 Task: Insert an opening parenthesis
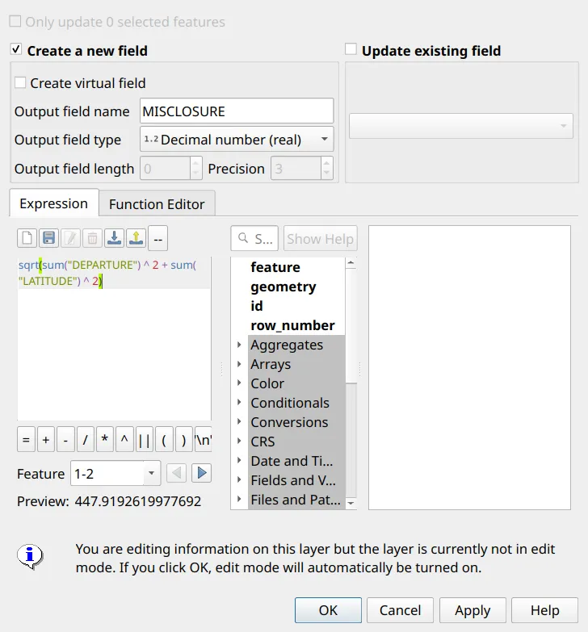click(x=164, y=439)
